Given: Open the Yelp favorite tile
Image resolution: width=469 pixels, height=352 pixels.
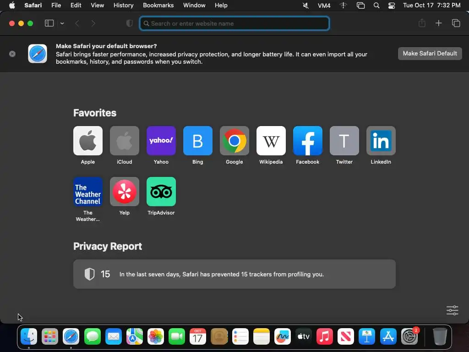Looking at the screenshot, I should coord(125,192).
